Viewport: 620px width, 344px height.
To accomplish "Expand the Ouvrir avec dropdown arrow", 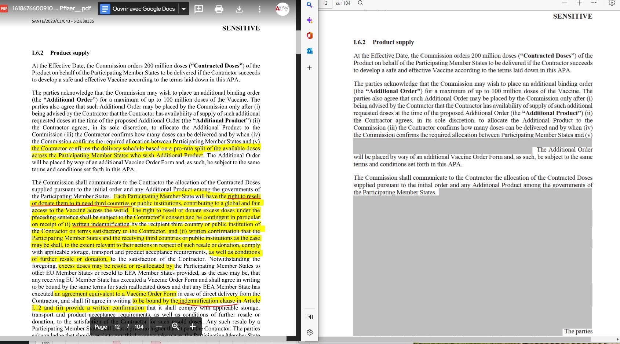I will pos(184,9).
